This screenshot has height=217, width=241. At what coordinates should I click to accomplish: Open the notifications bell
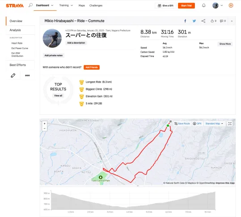click(204, 5)
